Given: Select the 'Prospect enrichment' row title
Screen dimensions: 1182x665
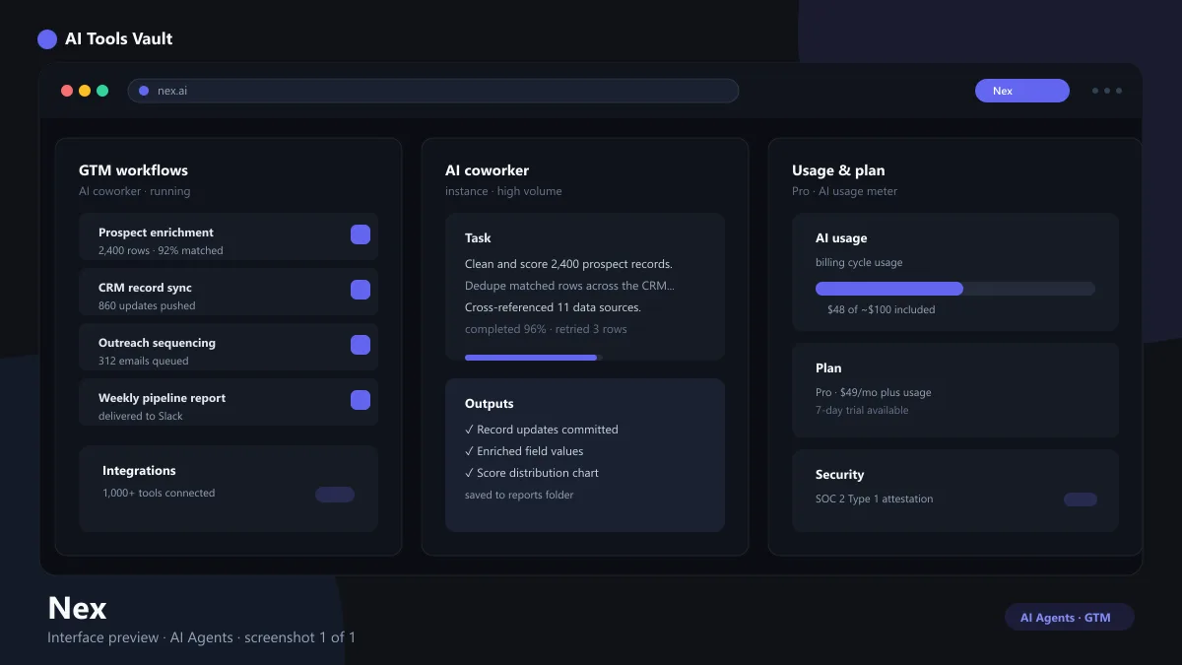Looking at the screenshot, I should click(156, 233).
